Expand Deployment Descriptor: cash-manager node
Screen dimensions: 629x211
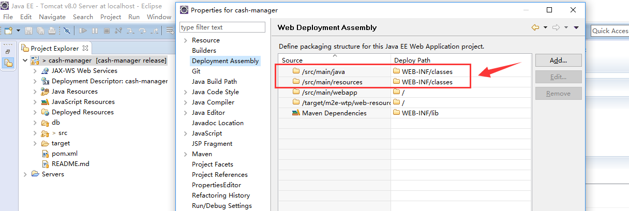click(x=35, y=81)
